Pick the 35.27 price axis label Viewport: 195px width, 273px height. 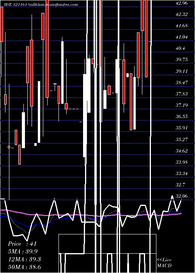182,139
